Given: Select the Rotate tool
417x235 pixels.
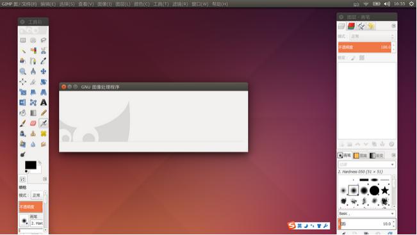Looking at the screenshot, I should 44,81.
